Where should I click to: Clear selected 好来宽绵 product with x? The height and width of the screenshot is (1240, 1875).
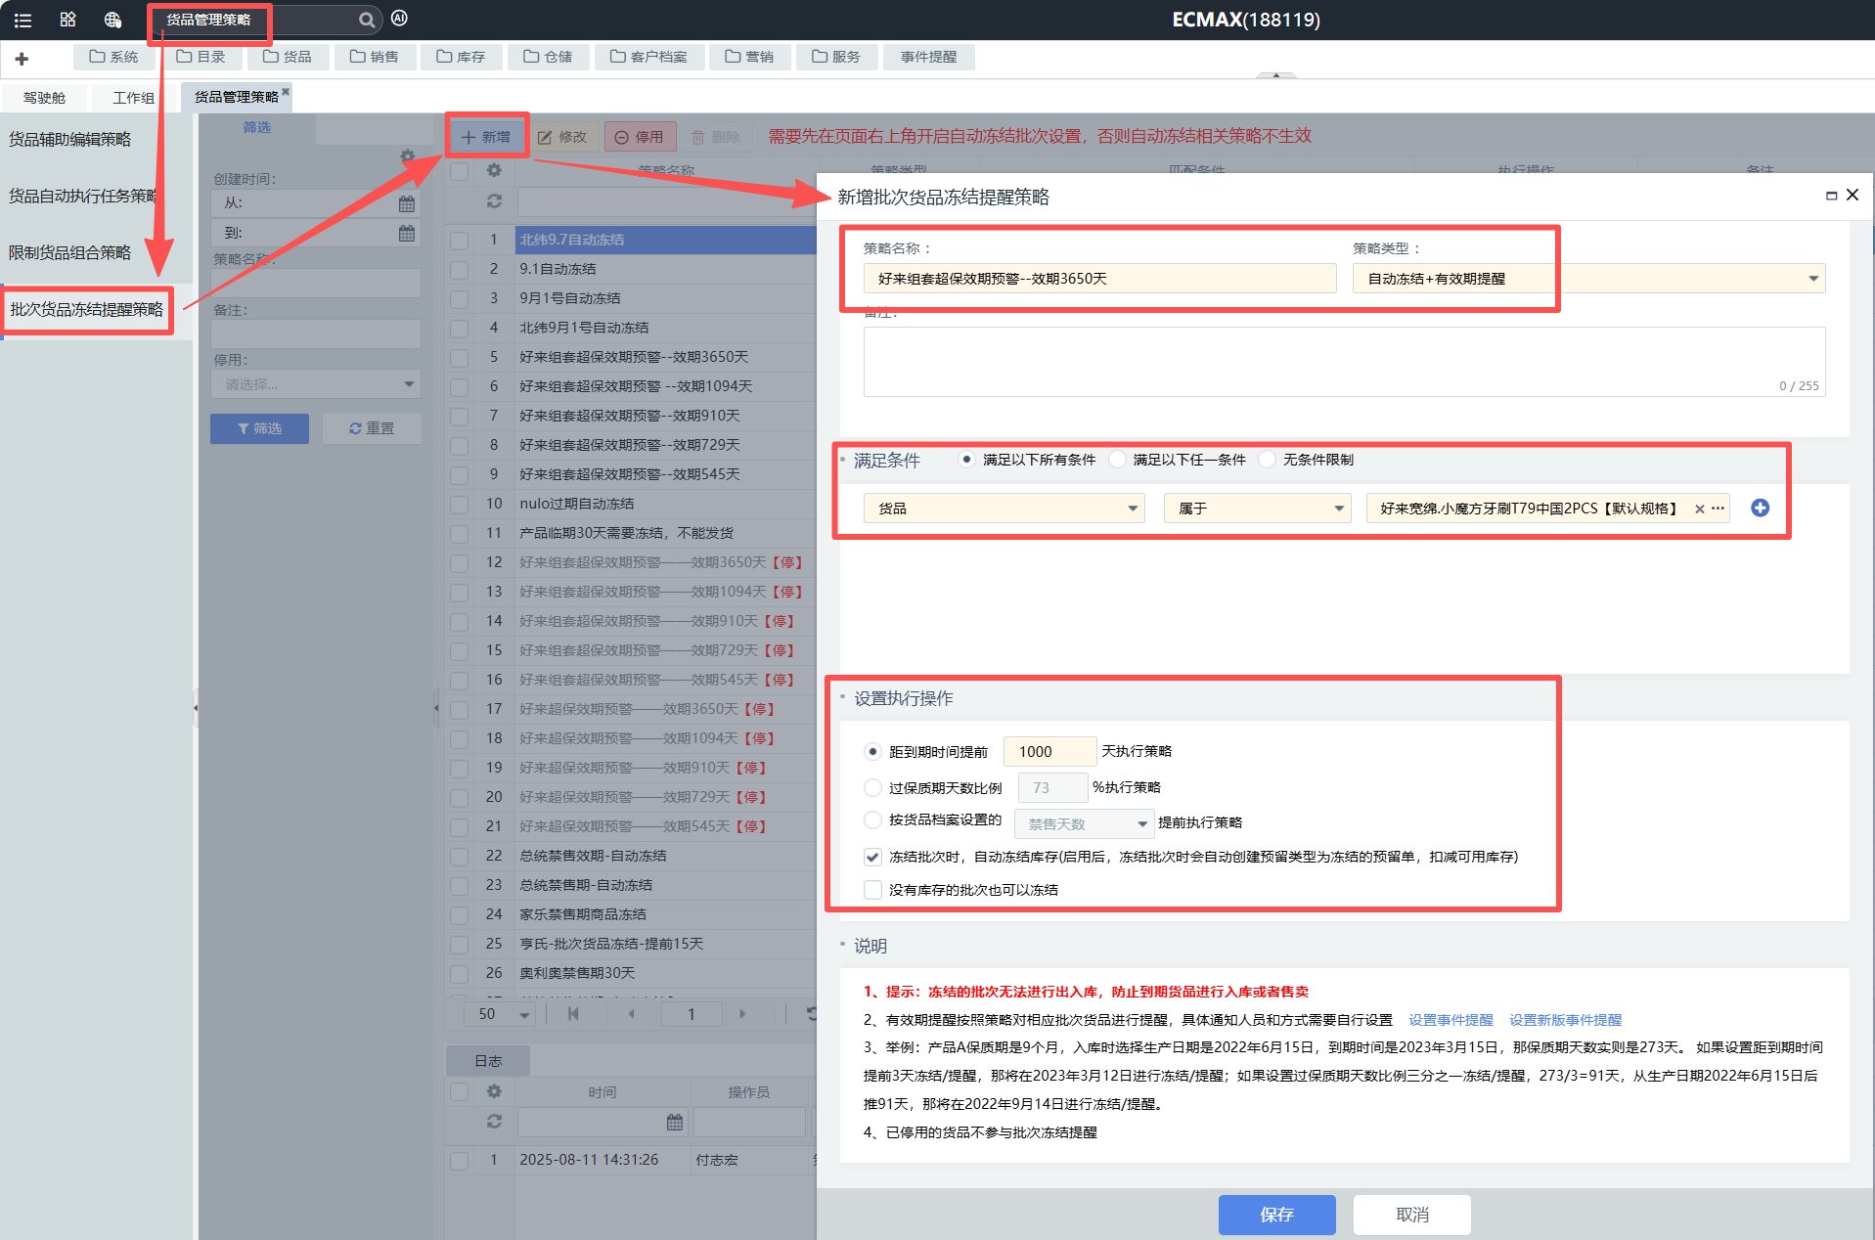click(1700, 509)
